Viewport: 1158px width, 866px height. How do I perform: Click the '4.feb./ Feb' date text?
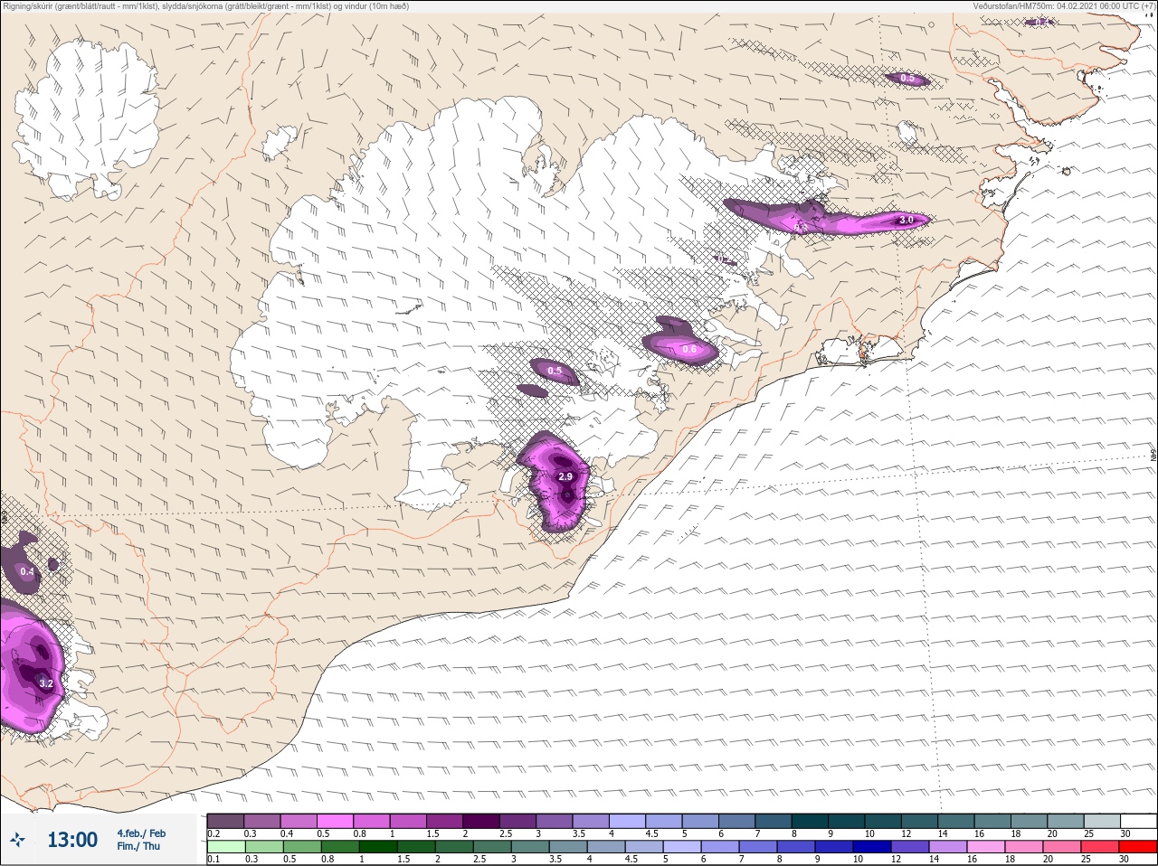[x=141, y=833]
